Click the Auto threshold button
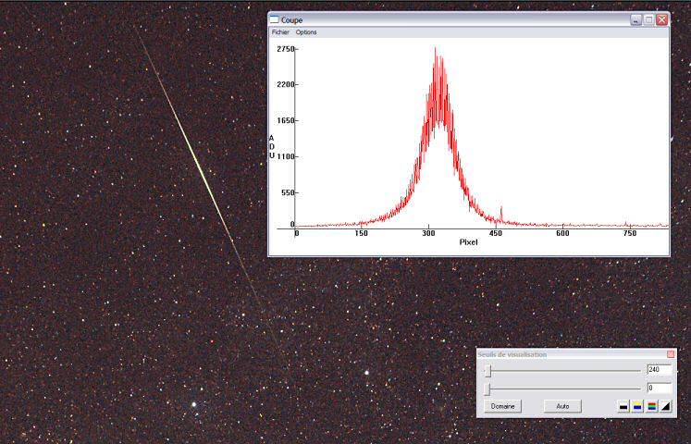The image size is (691, 444). coord(562,406)
